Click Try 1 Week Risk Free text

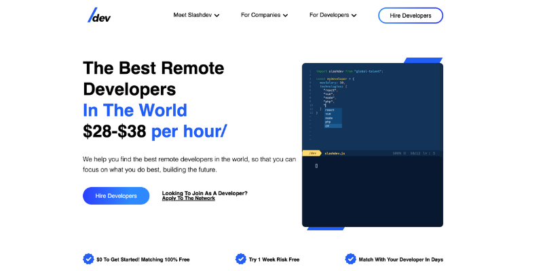[x=274, y=259]
